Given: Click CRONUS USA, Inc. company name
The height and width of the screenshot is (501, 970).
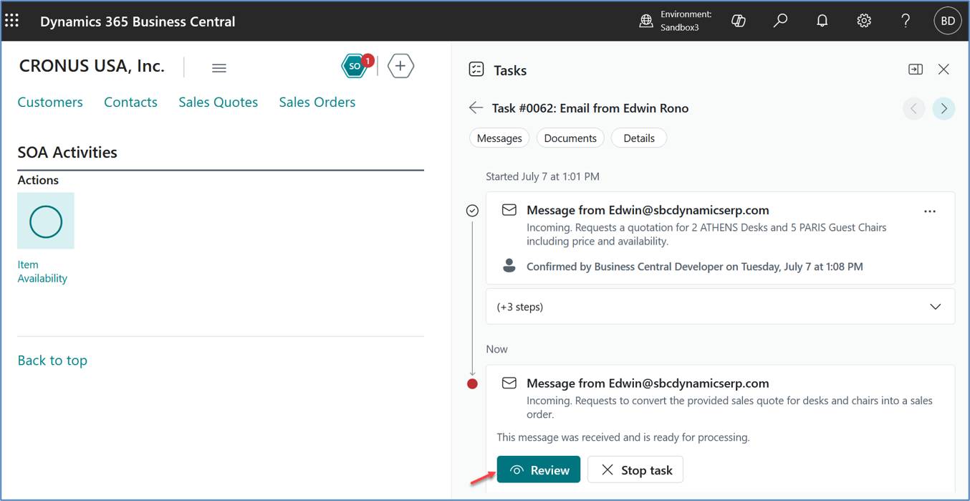Looking at the screenshot, I should click(92, 66).
